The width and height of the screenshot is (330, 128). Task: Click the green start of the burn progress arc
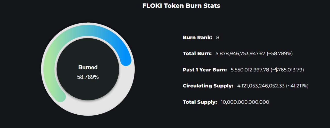(x=61, y=97)
